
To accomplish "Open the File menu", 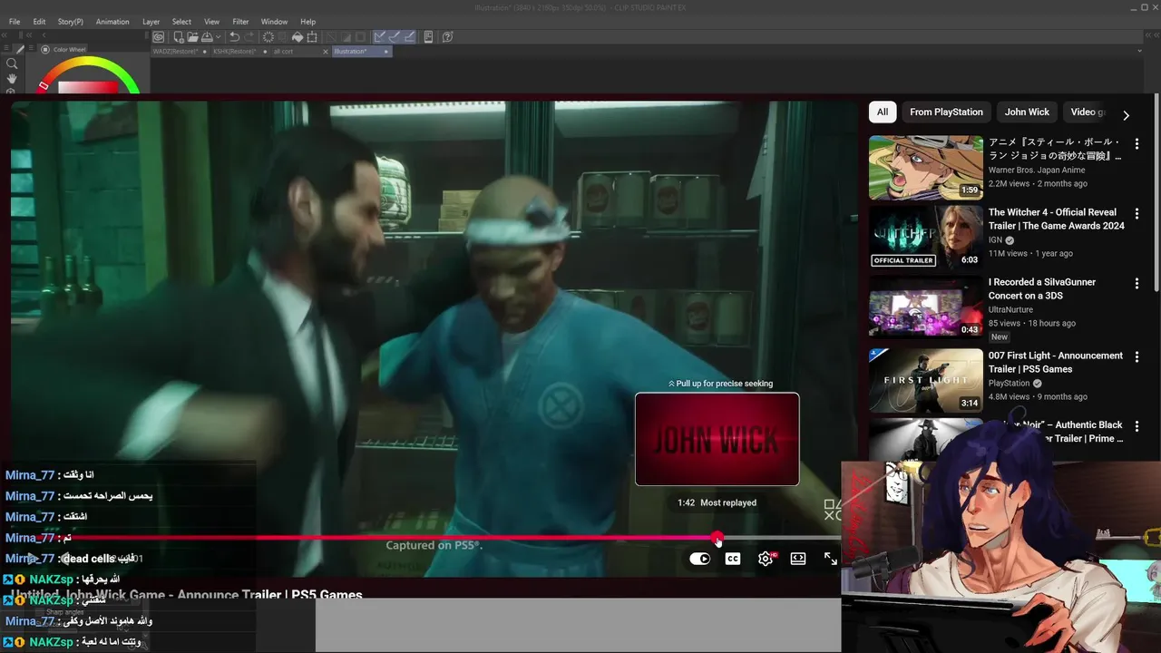I will pos(15,22).
